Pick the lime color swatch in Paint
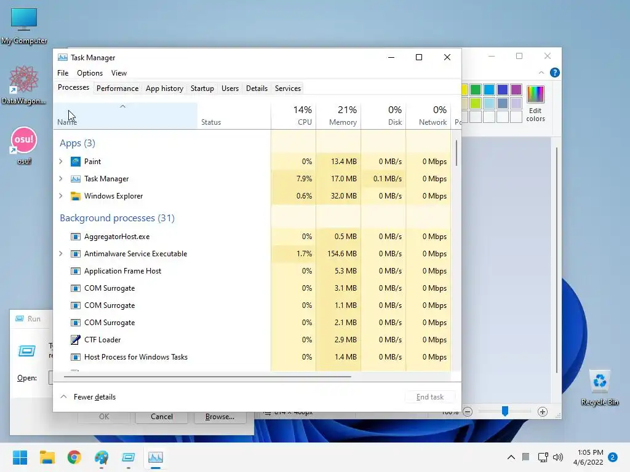The height and width of the screenshot is (472, 630). click(476, 103)
